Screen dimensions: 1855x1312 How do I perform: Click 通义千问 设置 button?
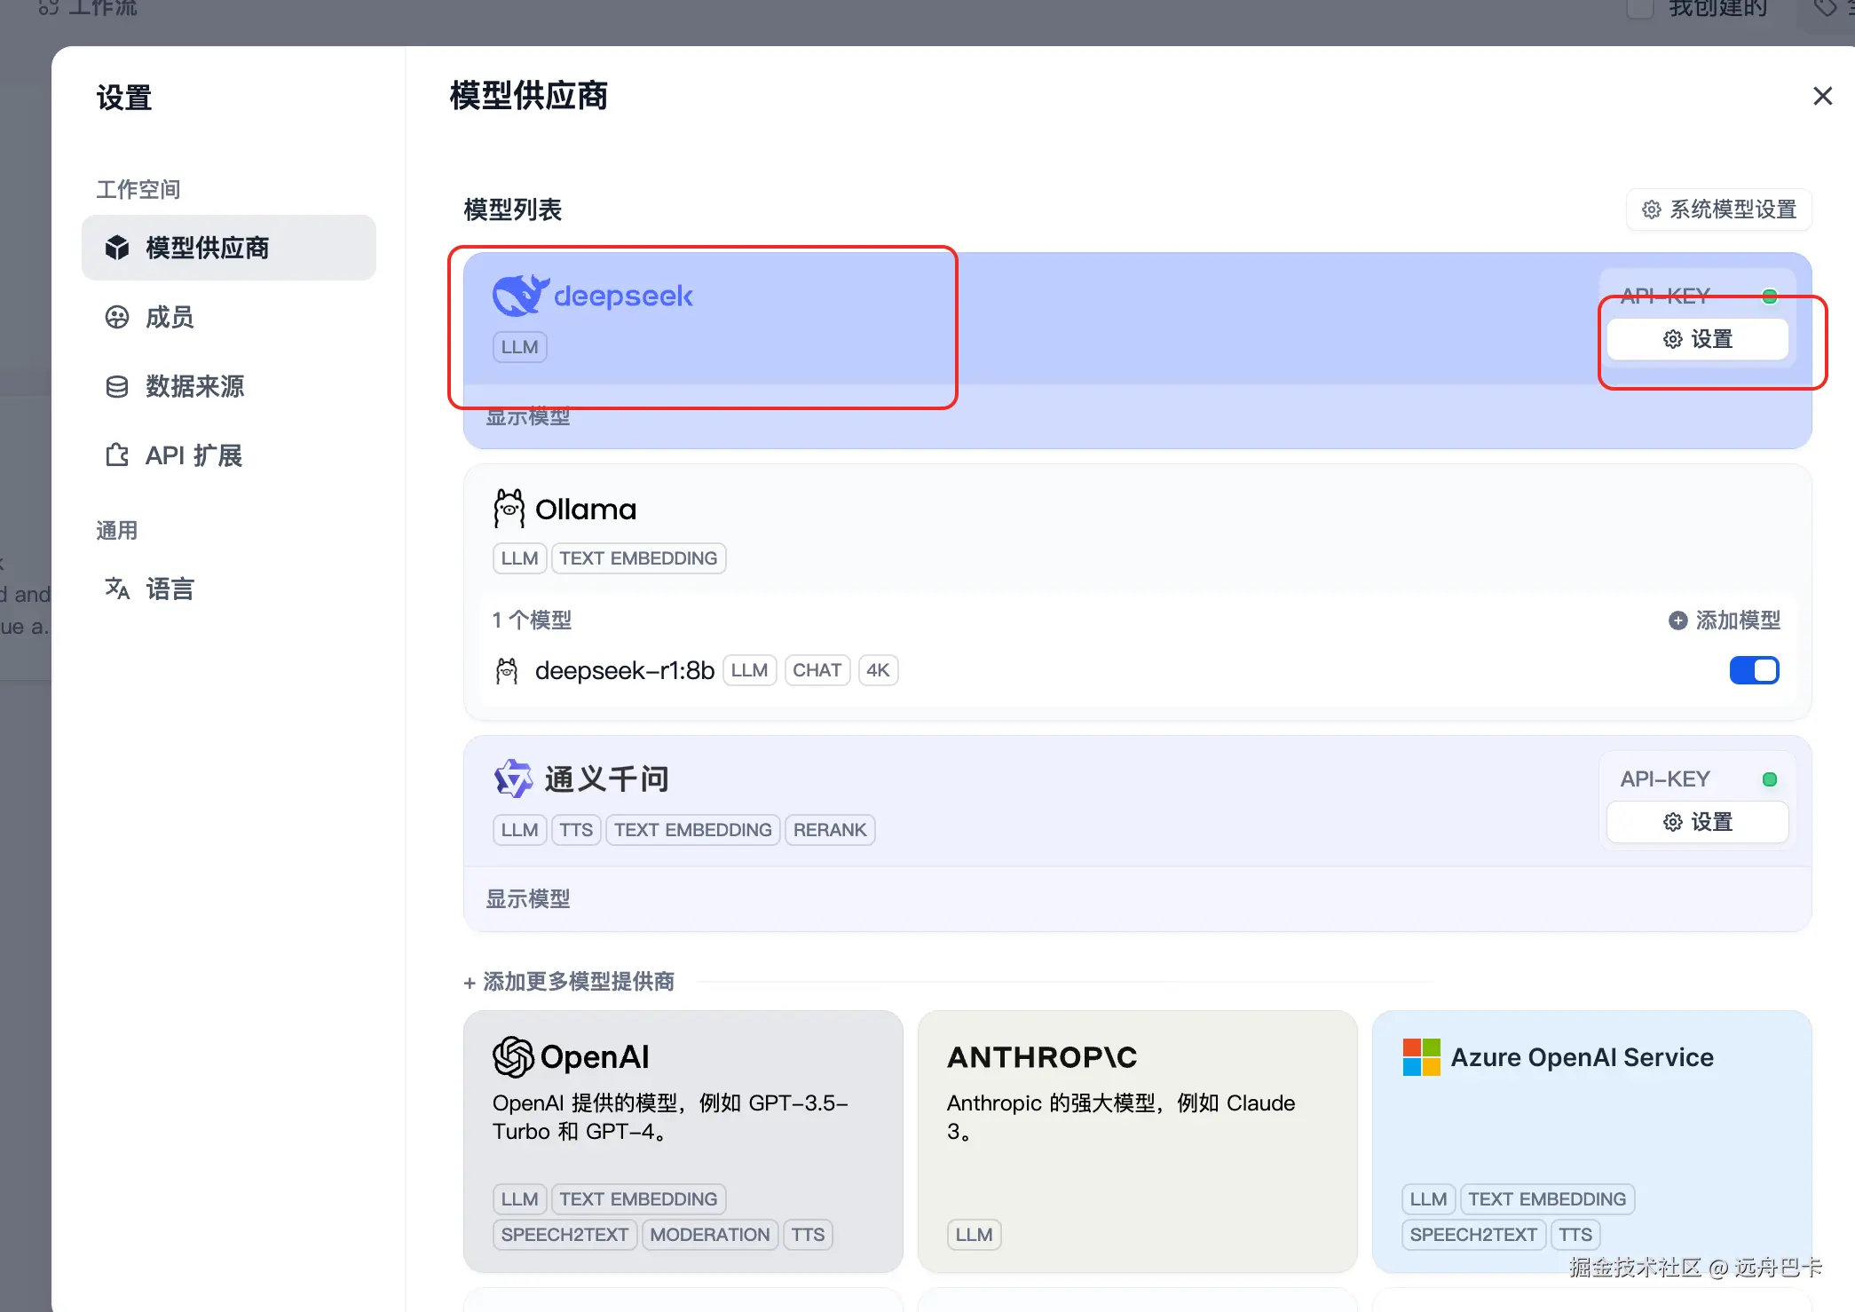(1697, 822)
